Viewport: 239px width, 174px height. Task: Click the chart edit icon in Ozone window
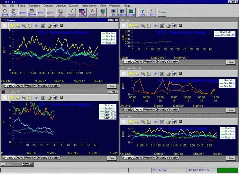162,26
